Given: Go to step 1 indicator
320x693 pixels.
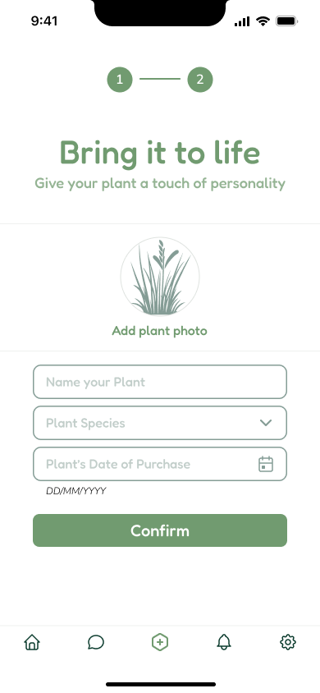Looking at the screenshot, I should [x=120, y=80].
